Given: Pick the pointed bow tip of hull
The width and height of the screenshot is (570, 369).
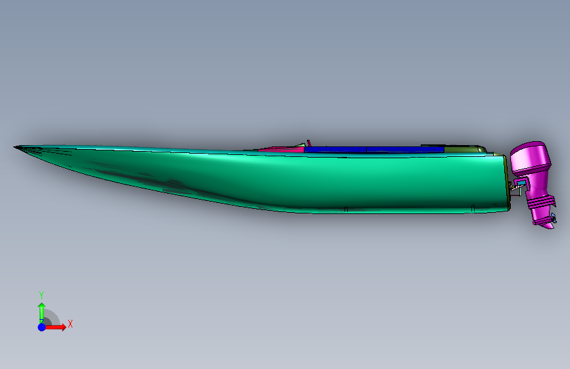Looking at the screenshot, I should (18, 148).
